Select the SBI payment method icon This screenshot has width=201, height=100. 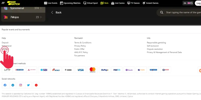44,70
